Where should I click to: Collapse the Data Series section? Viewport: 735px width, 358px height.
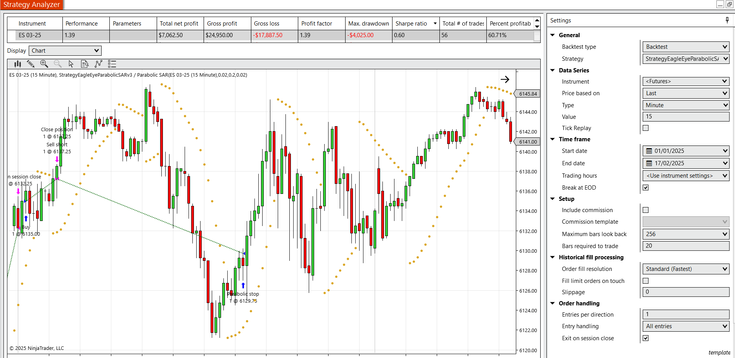click(553, 70)
